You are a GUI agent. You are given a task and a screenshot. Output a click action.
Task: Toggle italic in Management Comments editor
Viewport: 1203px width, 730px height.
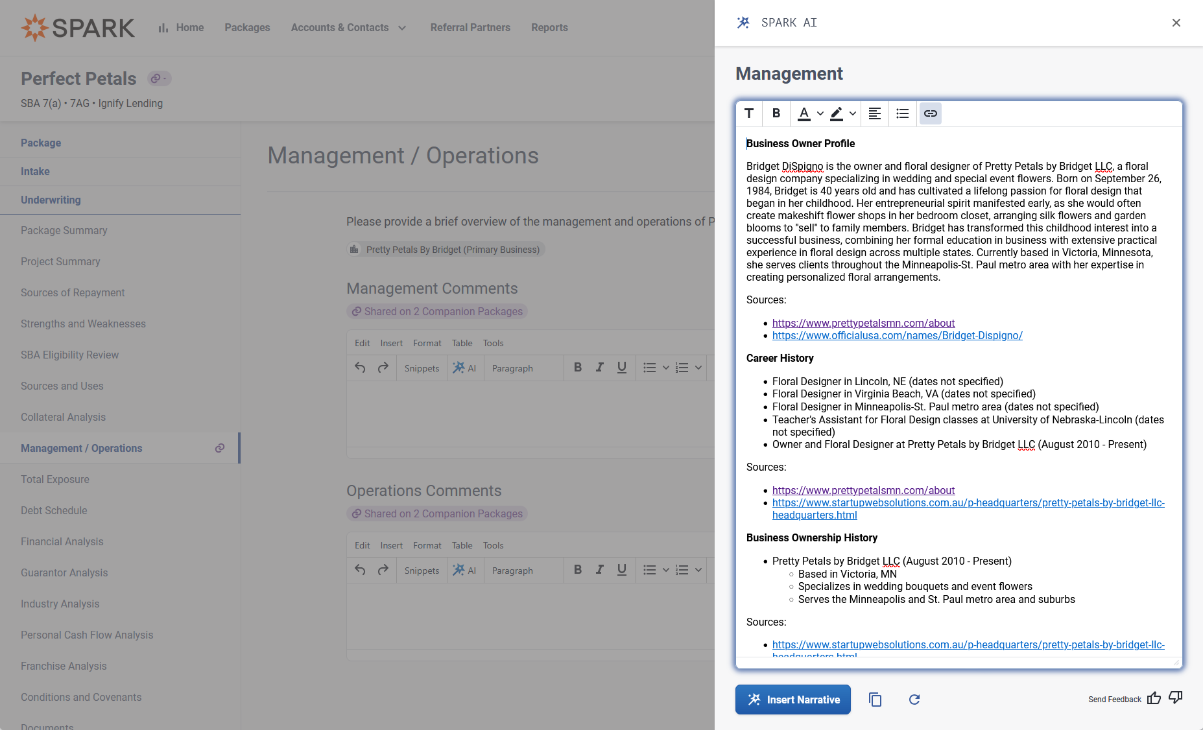600,368
